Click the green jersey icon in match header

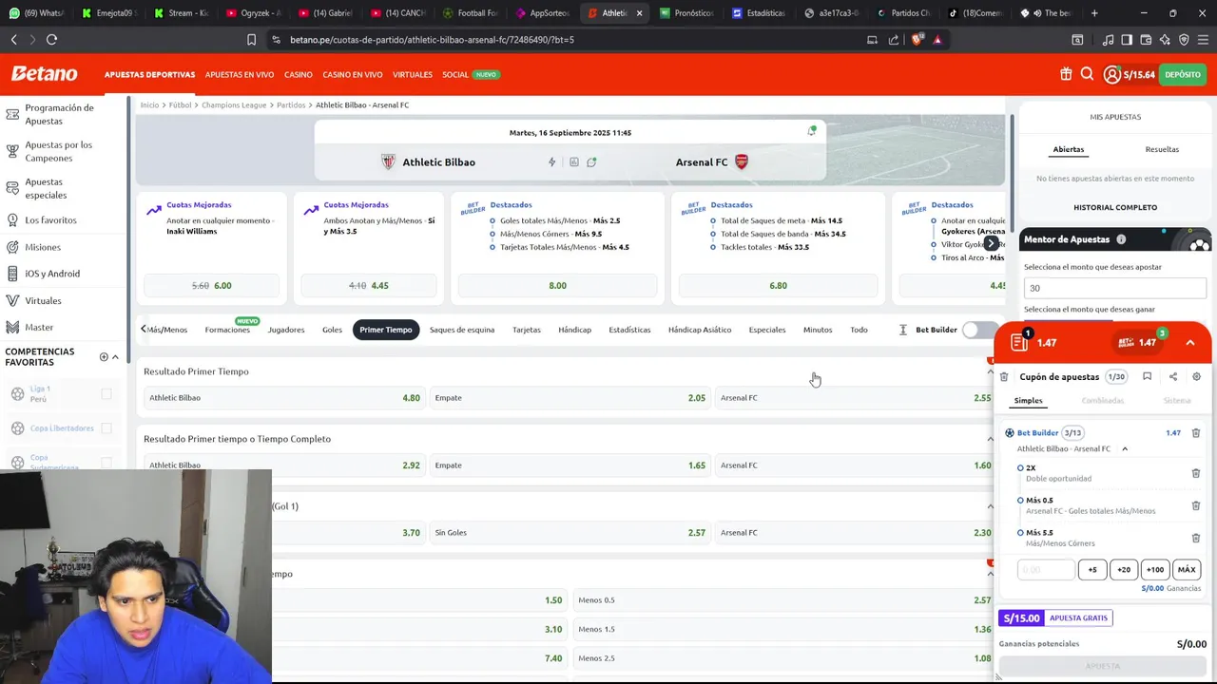[x=591, y=162]
